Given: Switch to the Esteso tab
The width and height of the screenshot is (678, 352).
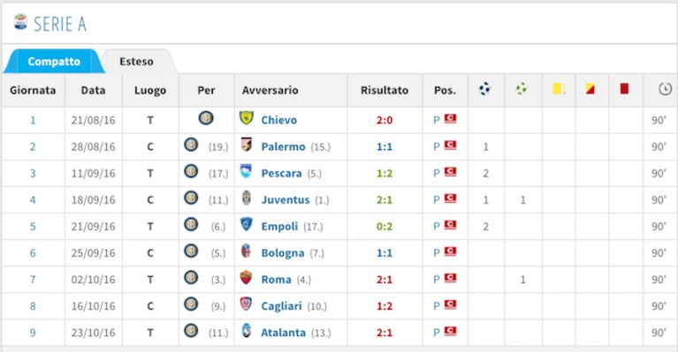Looking at the screenshot, I should point(136,62).
